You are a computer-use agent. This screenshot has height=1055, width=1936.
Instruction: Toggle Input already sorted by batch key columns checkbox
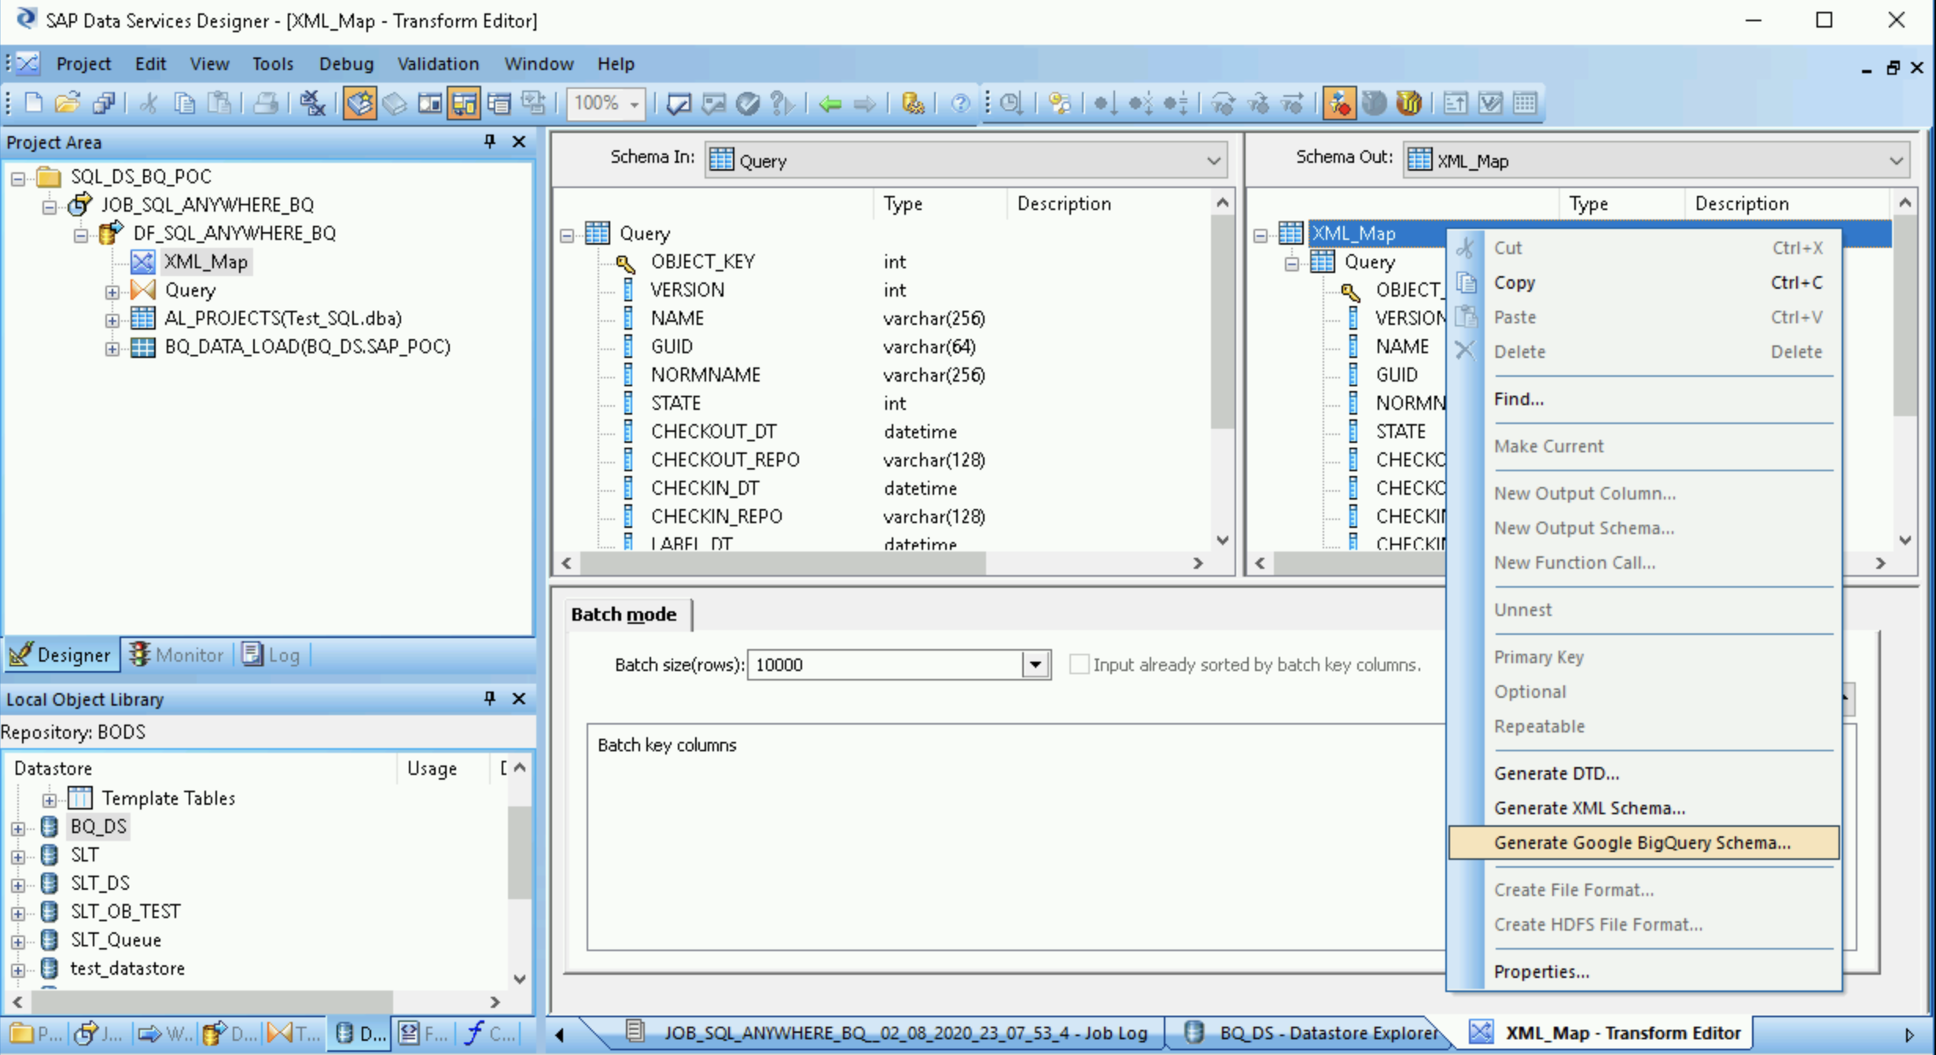1079,664
